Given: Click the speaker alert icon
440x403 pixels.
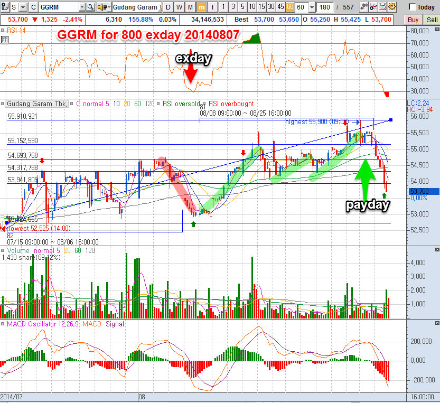Looking at the screenshot, I should point(102,7).
